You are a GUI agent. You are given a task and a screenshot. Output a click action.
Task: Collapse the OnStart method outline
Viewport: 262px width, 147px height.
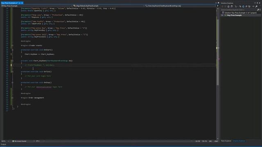point(12,50)
